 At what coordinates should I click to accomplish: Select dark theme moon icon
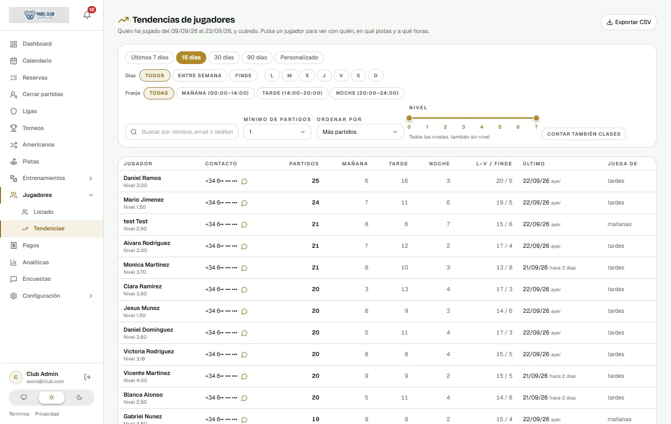click(x=79, y=398)
